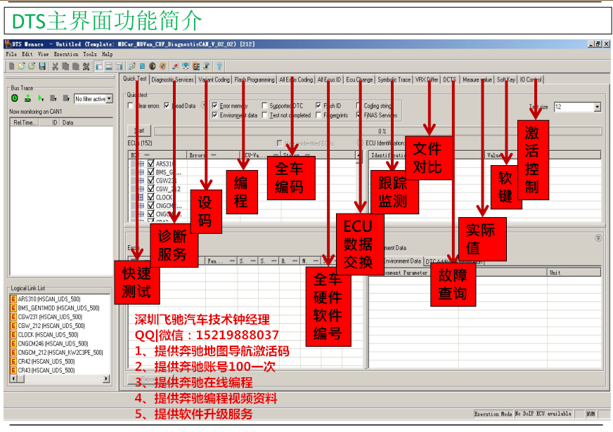The image size is (613, 432).
Task: Click the Delete X toolbar icon
Action: pos(86,67)
